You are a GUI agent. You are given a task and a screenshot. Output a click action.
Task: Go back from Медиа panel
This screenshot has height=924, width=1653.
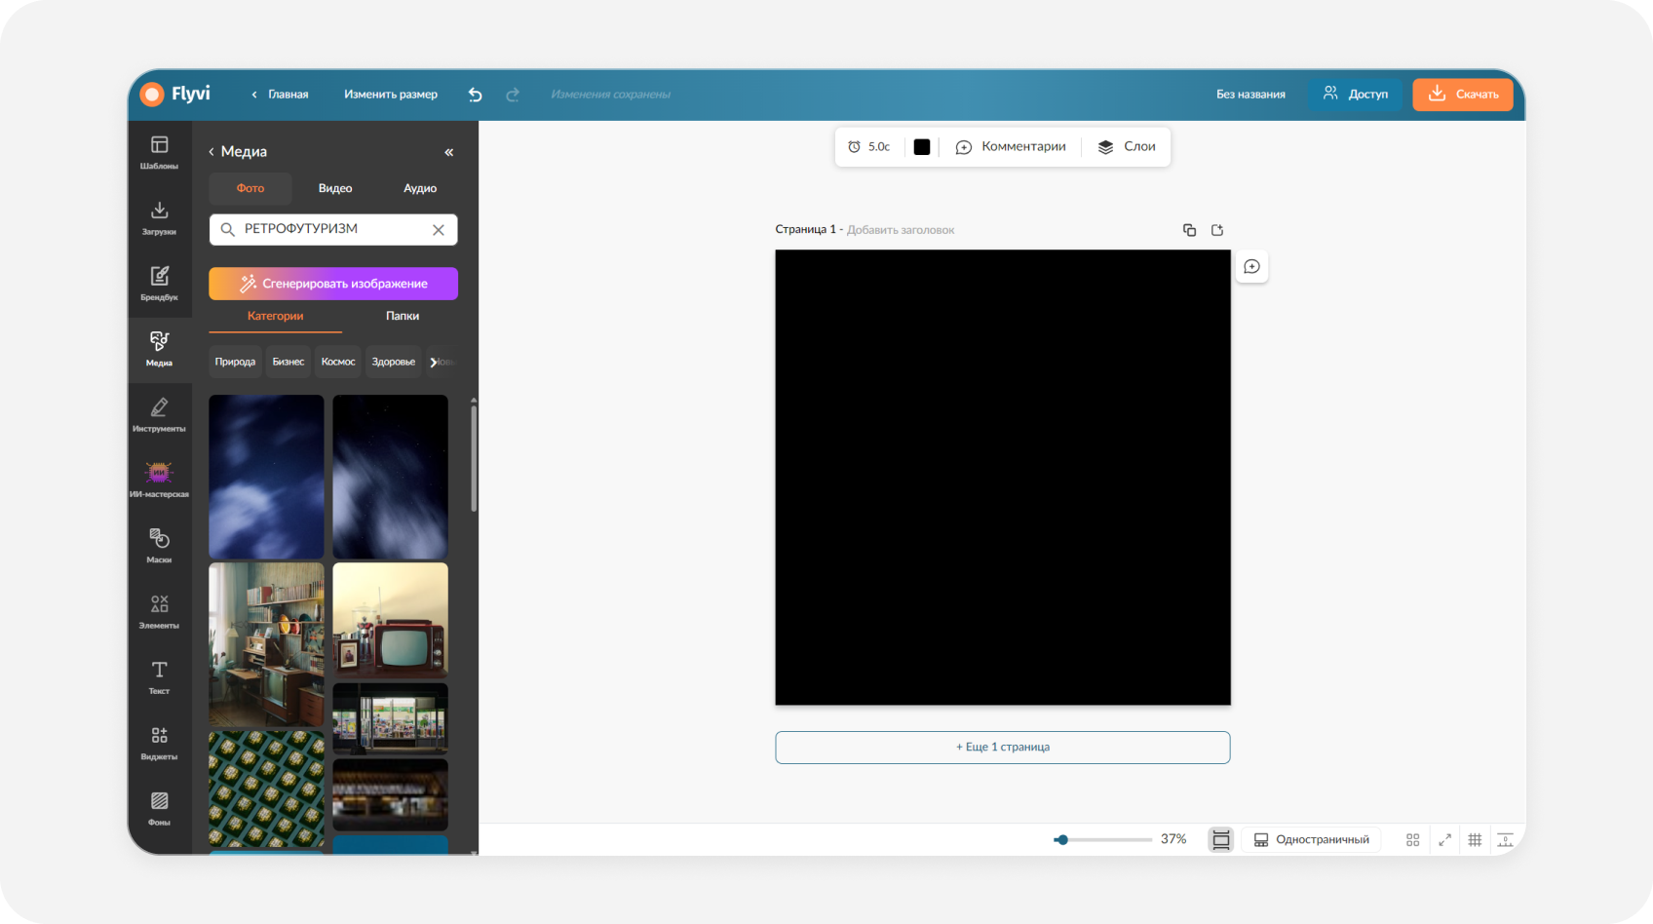pos(211,152)
